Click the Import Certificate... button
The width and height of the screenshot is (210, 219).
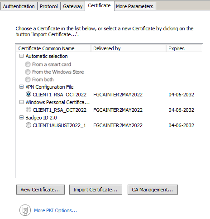95,190
